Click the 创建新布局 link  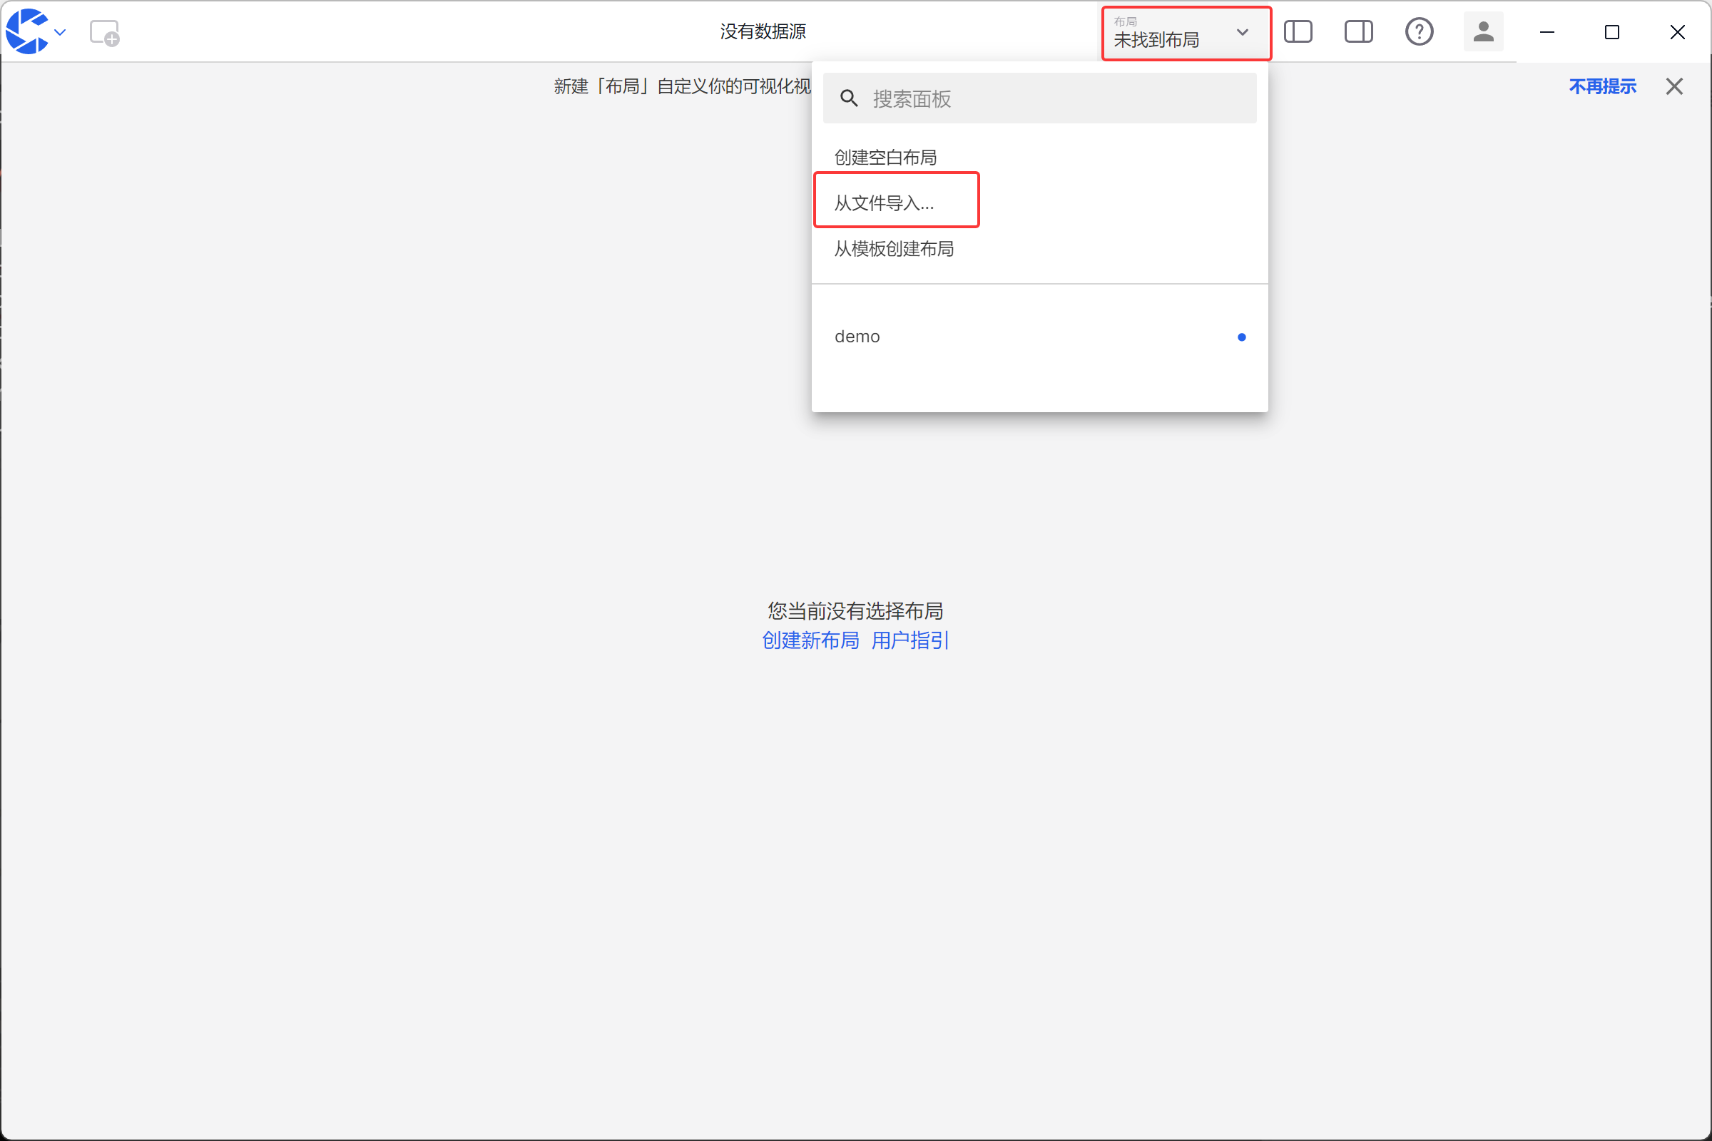tap(811, 640)
